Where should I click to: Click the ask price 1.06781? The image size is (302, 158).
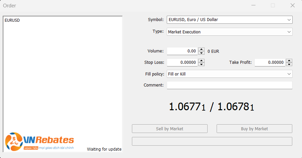coord(236,107)
